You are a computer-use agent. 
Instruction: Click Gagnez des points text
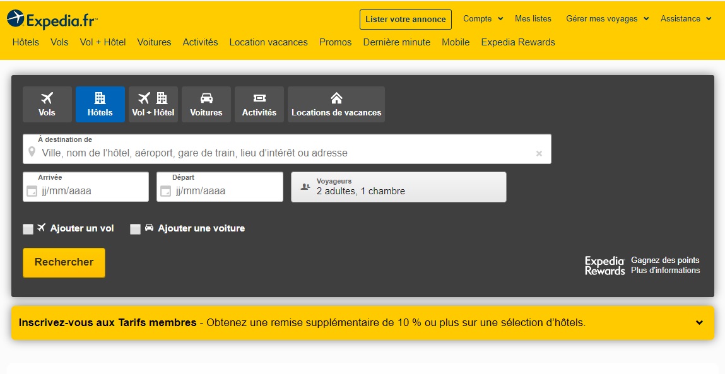(665, 260)
